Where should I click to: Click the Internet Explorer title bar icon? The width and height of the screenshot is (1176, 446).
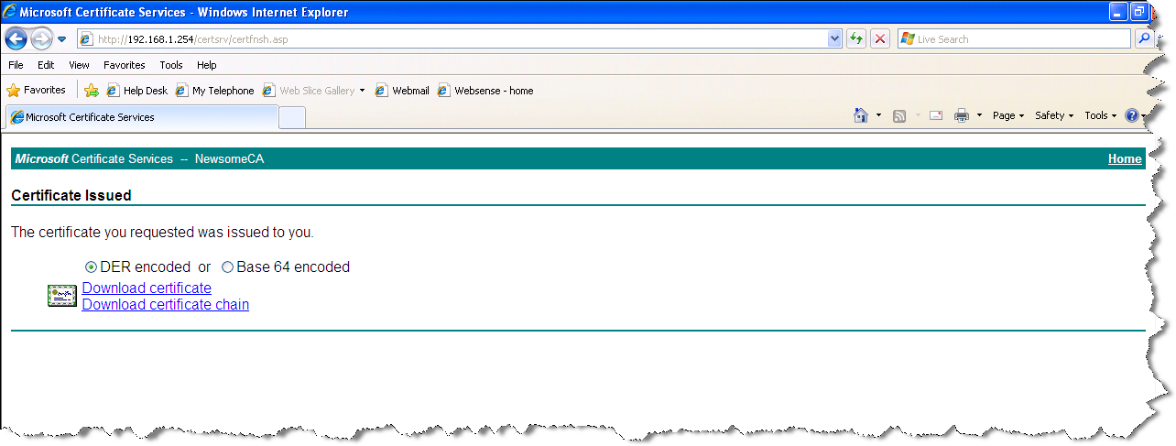tap(10, 13)
